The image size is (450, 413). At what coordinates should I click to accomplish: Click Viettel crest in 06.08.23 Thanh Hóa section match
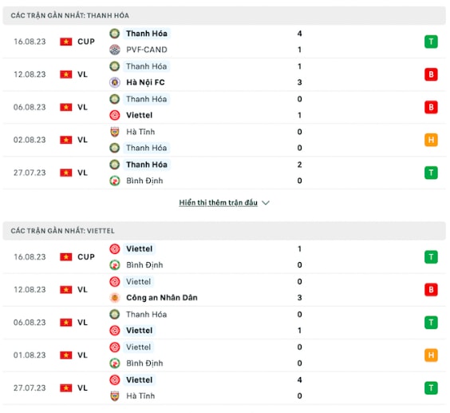tap(115, 115)
